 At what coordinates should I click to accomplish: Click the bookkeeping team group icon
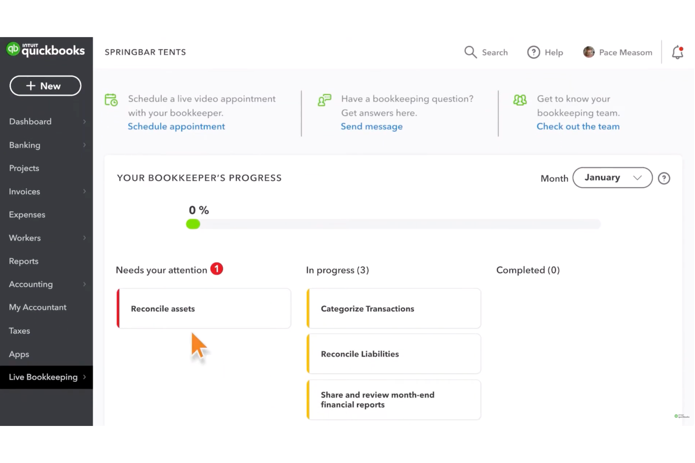520,99
